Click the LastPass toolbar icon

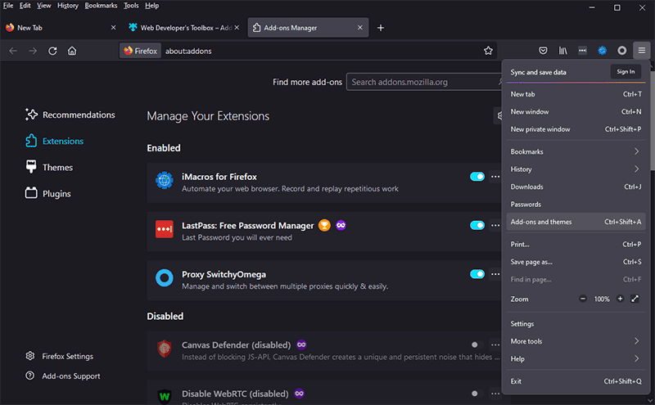click(582, 51)
